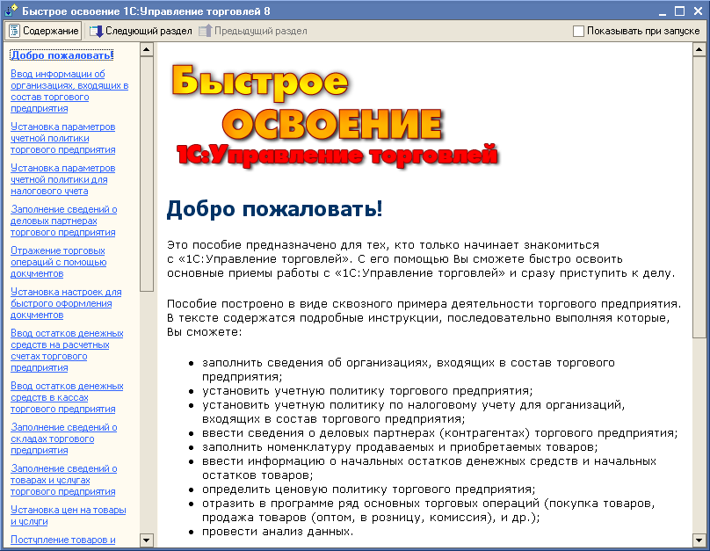Viewport: 710px width, 551px height.
Task: Click contents pane scroll up arrow
Action: 146,49
